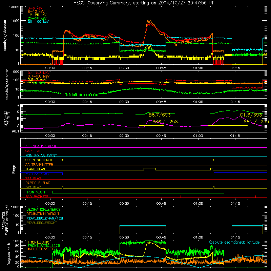Select the orange 6-12 keV legend label

[36, 12]
